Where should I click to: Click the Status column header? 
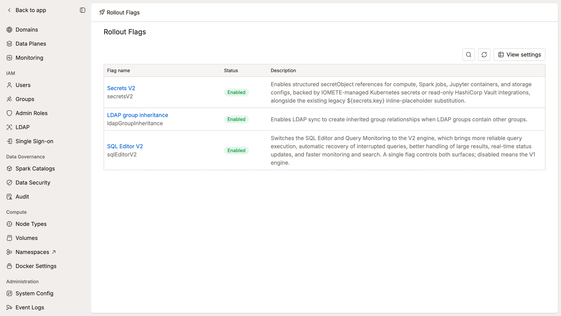[x=231, y=71]
